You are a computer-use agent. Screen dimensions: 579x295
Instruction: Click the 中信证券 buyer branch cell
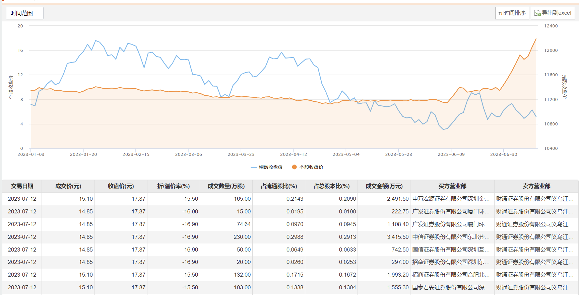(x=451, y=237)
